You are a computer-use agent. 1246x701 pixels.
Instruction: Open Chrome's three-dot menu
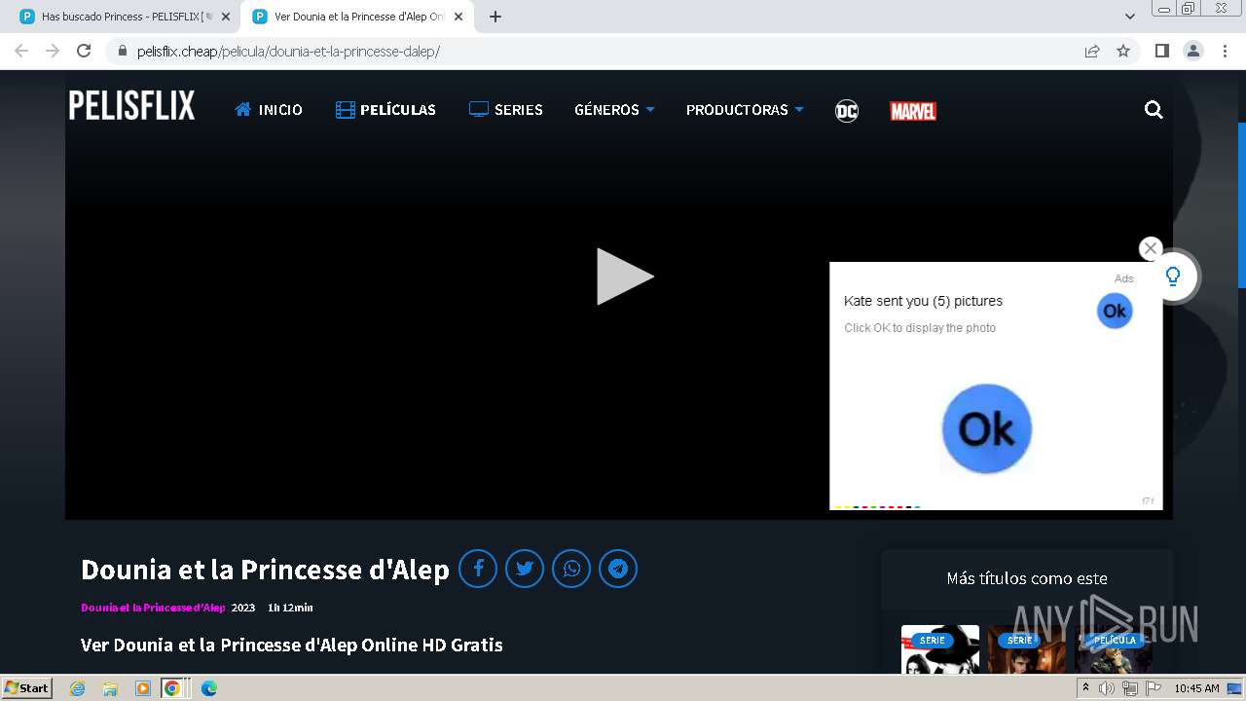(x=1225, y=51)
